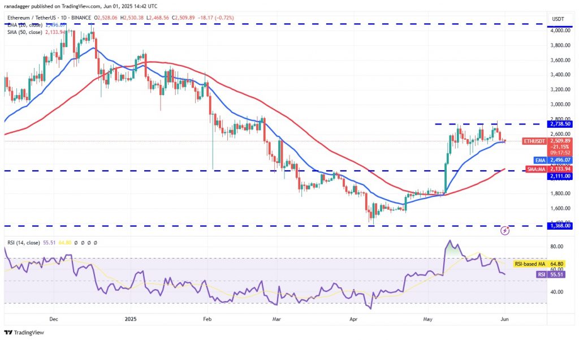Click the closing price C2,509.89 value
The image size is (579, 340).
point(184,18)
